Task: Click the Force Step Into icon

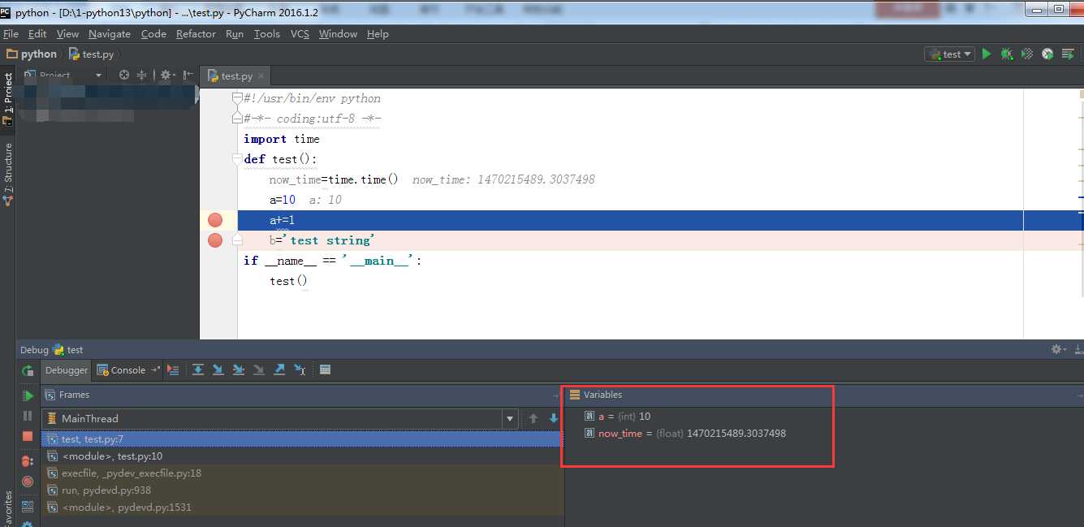Action: (259, 369)
